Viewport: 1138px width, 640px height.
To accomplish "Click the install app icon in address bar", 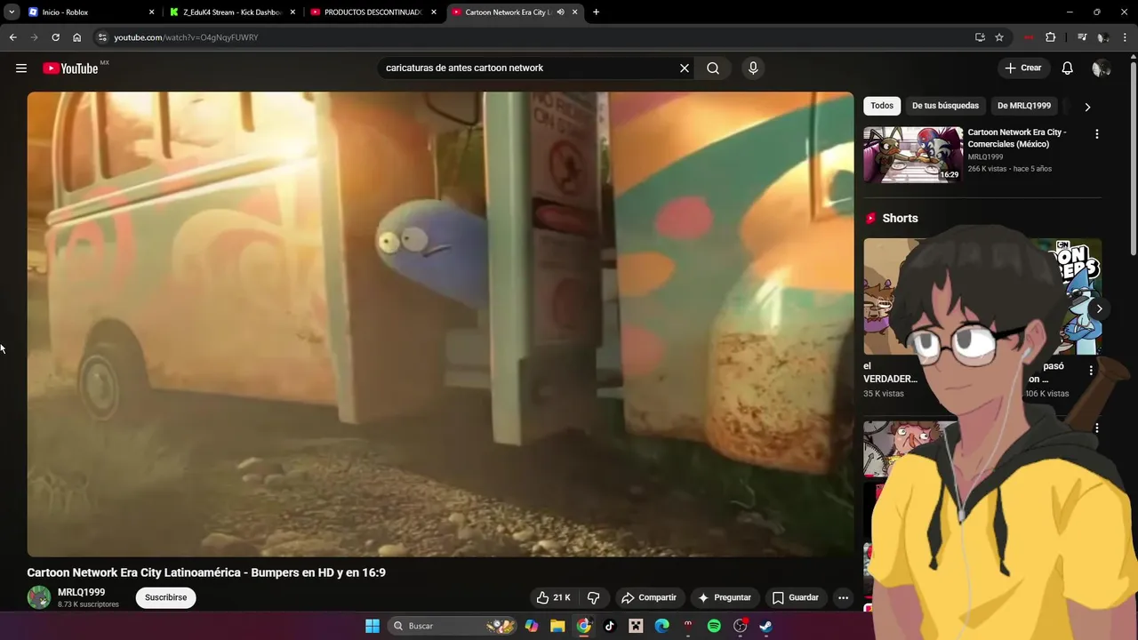I will click(980, 37).
